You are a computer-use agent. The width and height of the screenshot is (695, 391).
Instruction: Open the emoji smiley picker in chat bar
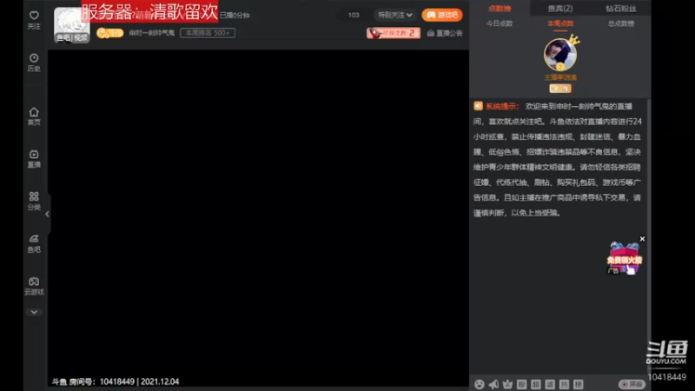point(480,384)
